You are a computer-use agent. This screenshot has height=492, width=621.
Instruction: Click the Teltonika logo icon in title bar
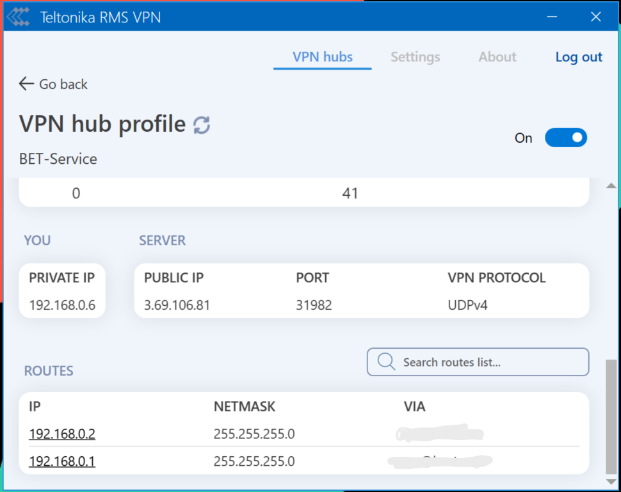[x=18, y=17]
